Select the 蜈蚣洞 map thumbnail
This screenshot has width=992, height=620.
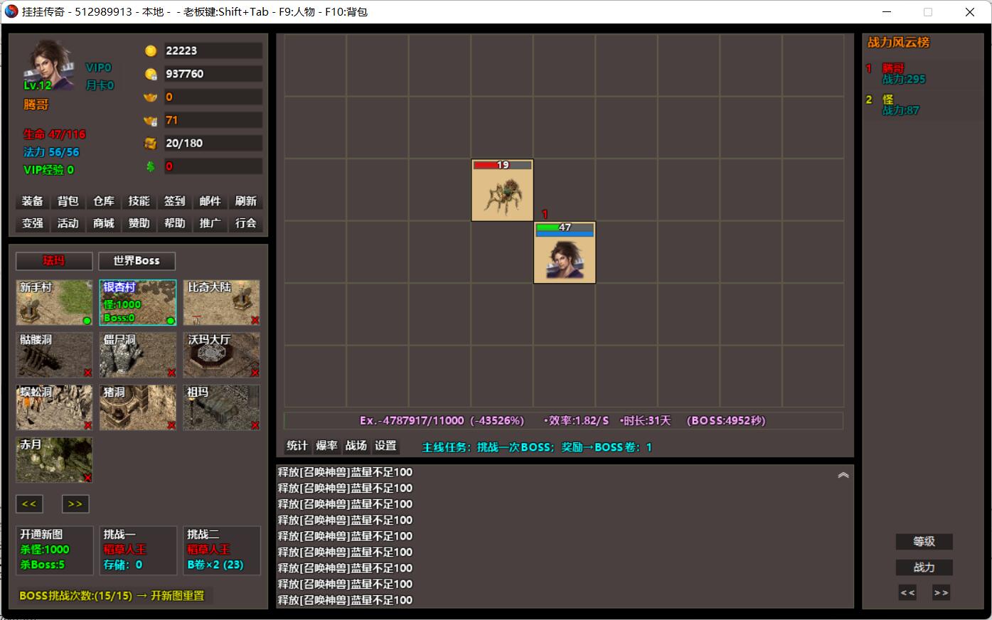tap(54, 408)
